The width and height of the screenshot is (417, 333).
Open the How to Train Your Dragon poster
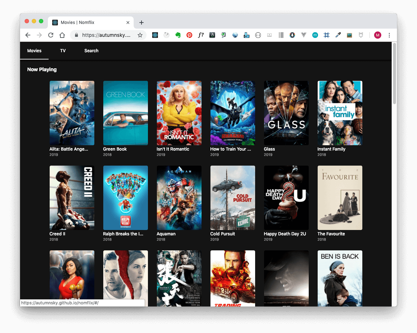[233, 113]
